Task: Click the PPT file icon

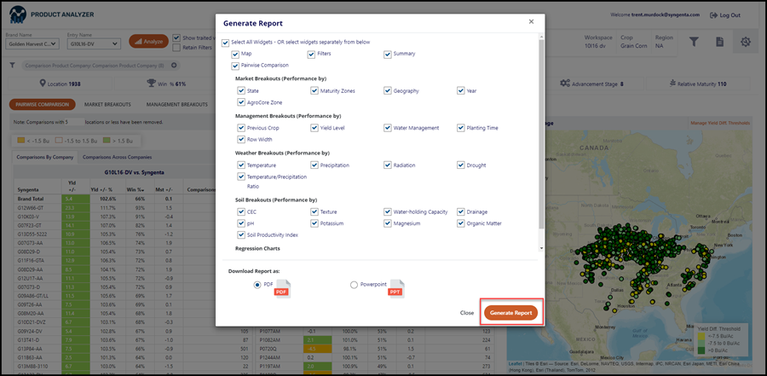Action: 396,289
